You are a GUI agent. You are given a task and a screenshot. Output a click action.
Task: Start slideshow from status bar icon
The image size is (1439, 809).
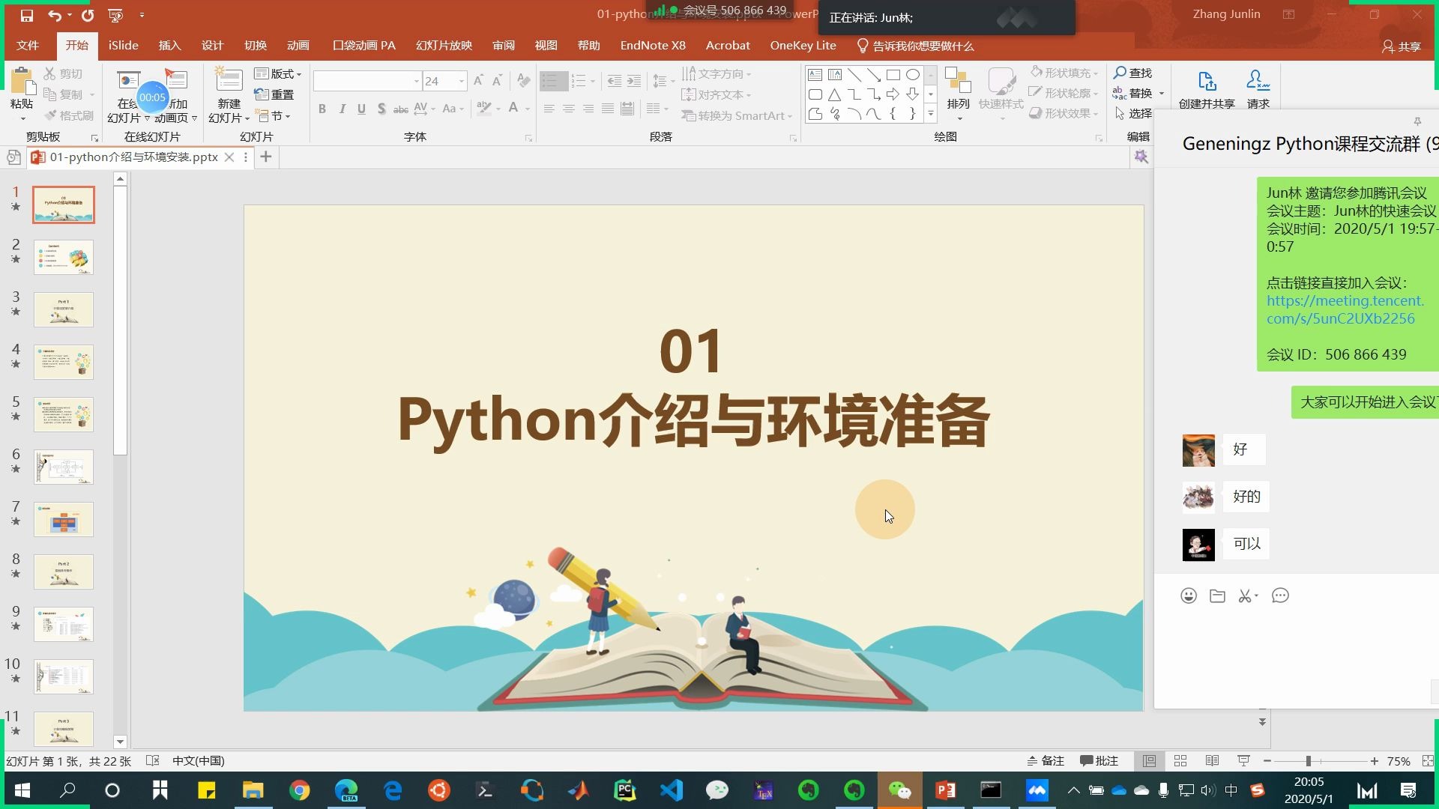click(x=1243, y=761)
